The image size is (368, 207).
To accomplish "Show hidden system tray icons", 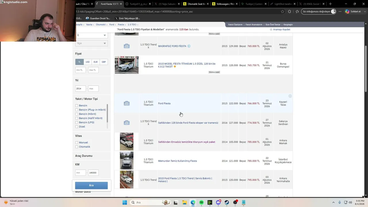I will click(x=333, y=202).
